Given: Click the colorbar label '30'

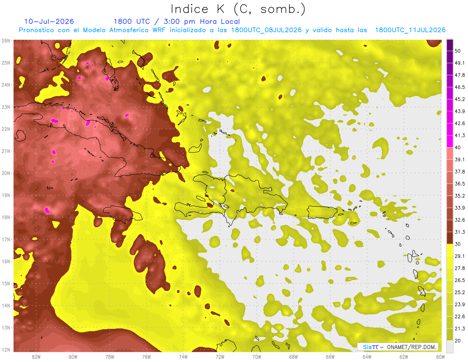Looking at the screenshot, I should point(458,244).
